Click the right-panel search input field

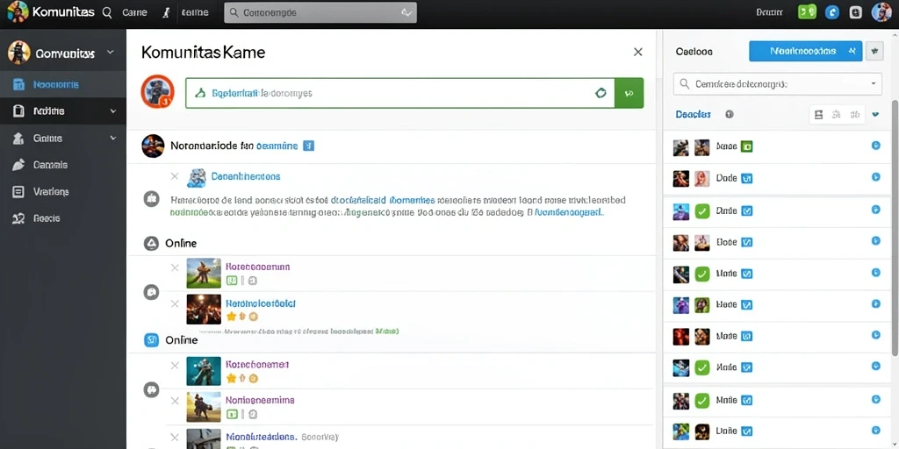(x=778, y=83)
